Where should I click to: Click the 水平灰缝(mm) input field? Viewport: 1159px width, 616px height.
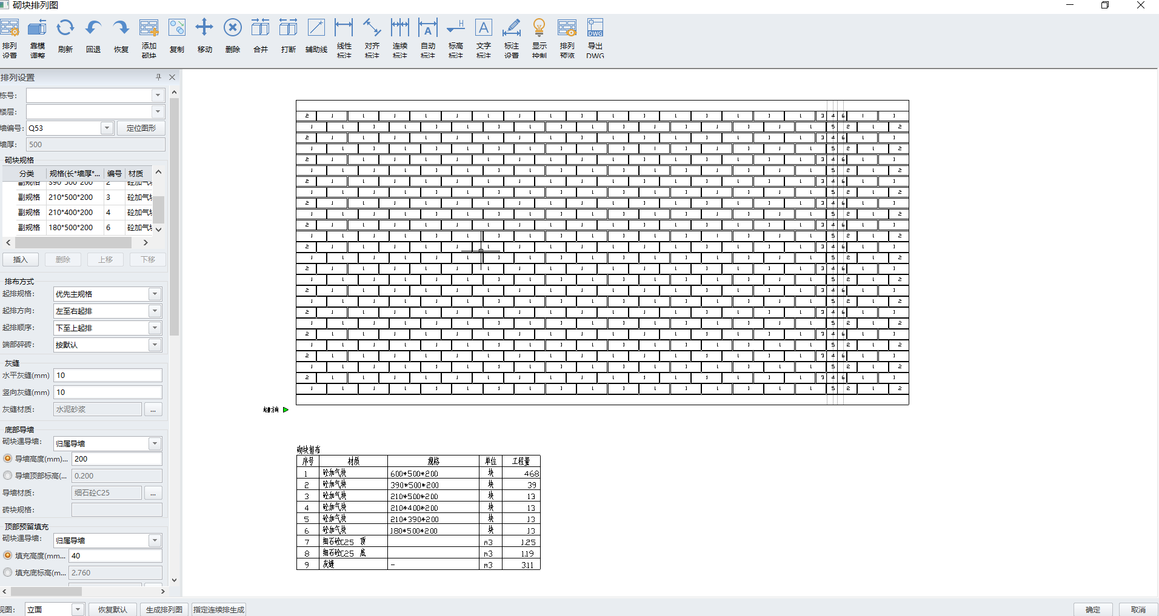point(108,376)
